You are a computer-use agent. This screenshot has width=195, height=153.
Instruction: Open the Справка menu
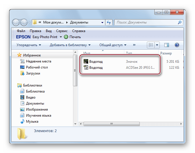[79, 31]
